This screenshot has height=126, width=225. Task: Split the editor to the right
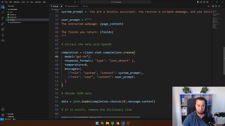(x=219, y=6)
